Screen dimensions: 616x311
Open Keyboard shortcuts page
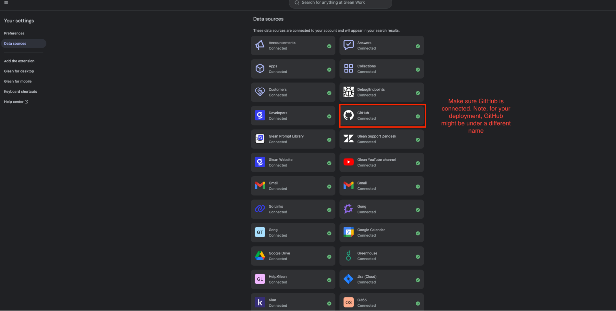click(x=20, y=91)
